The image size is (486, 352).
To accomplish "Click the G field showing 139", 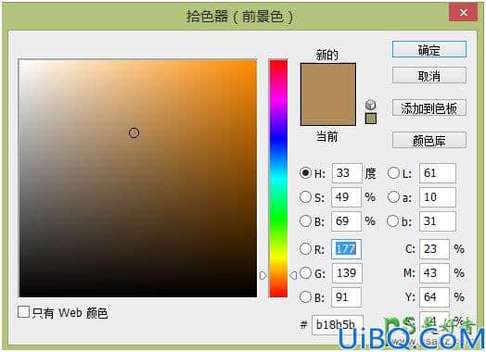I will (347, 273).
